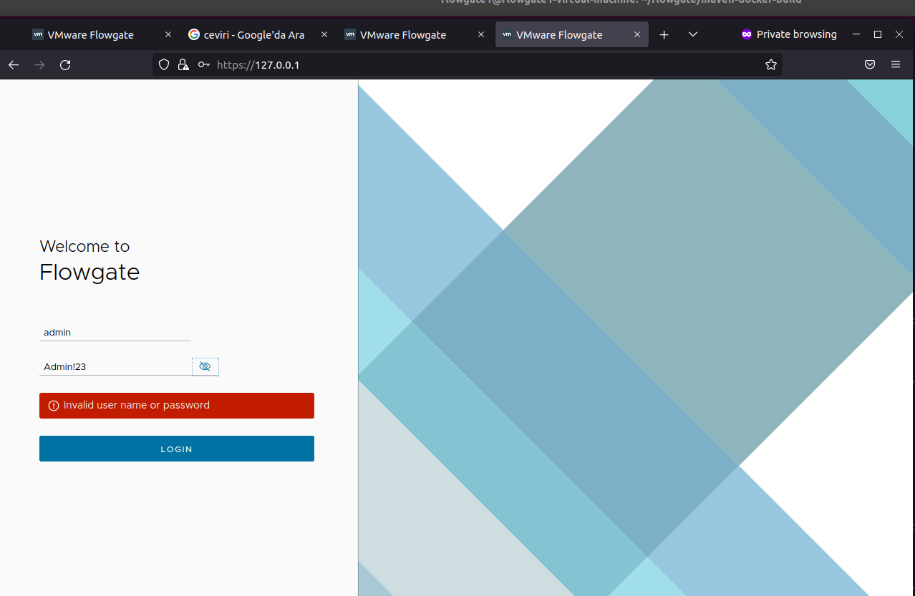Click the LOGIN button
The width and height of the screenshot is (915, 596).
[x=177, y=449]
